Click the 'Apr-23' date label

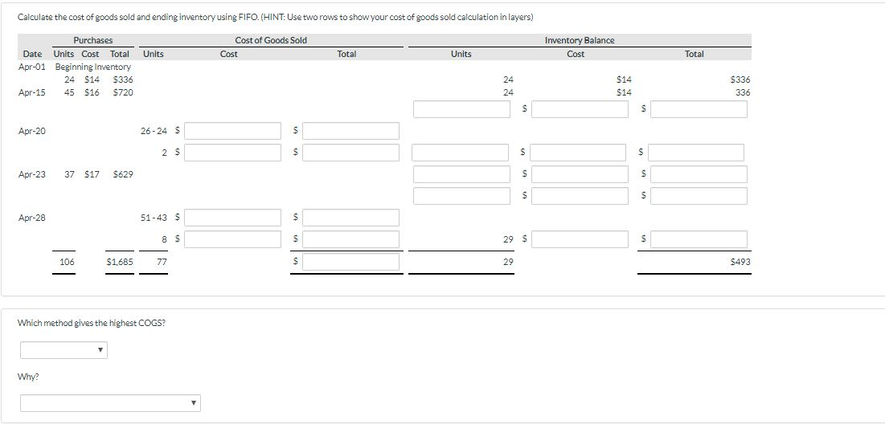(x=32, y=174)
